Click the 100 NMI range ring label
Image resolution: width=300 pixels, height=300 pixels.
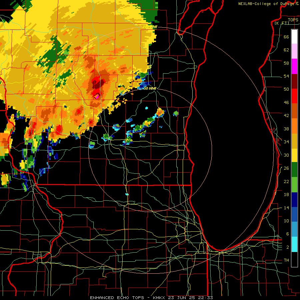(x=150, y=27)
